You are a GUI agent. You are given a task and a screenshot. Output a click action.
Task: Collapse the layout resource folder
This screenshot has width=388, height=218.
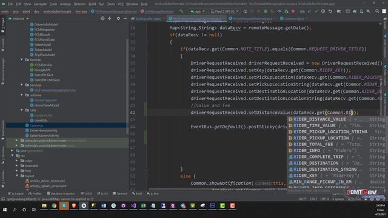pyautogui.click(x=17, y=176)
